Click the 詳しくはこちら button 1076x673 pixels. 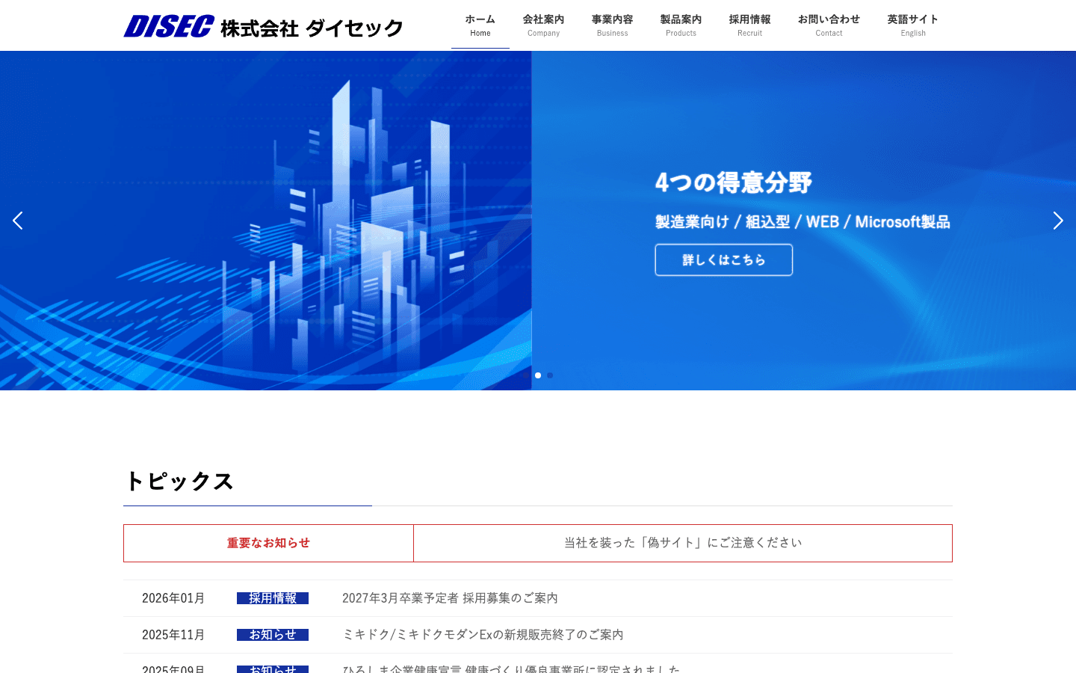pos(724,260)
